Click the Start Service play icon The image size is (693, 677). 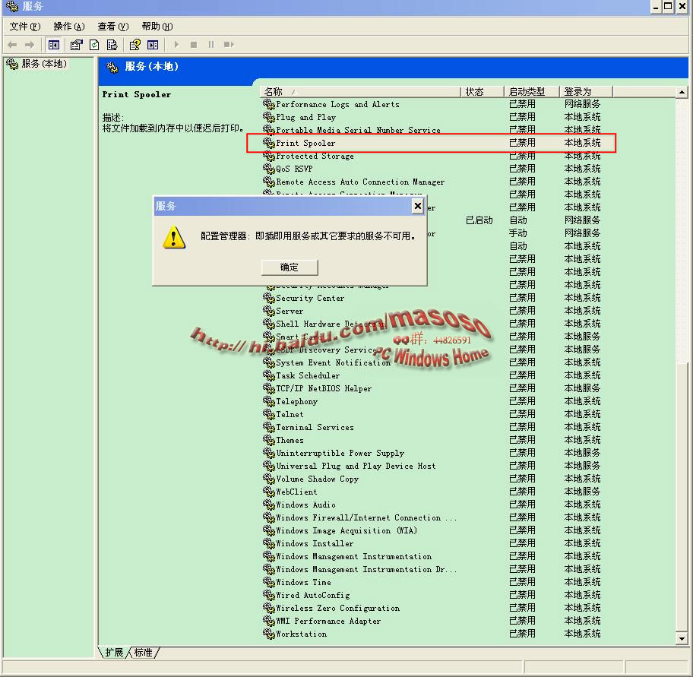pyautogui.click(x=176, y=45)
